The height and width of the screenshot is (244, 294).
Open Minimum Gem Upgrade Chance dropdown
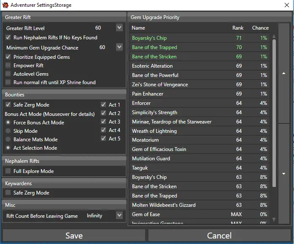[119, 47]
